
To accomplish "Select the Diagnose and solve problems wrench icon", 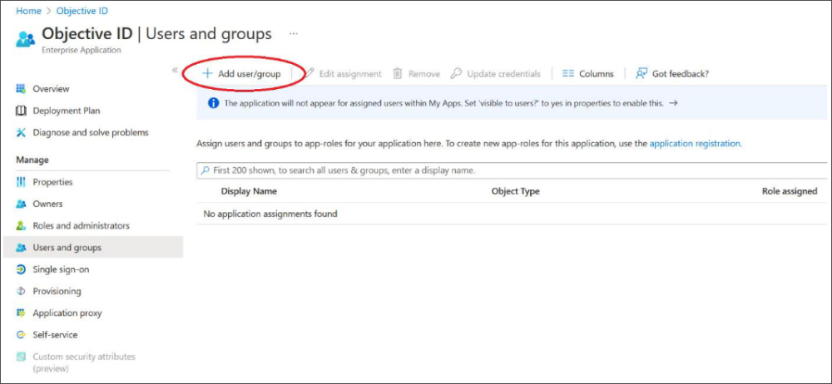I will pos(22,132).
